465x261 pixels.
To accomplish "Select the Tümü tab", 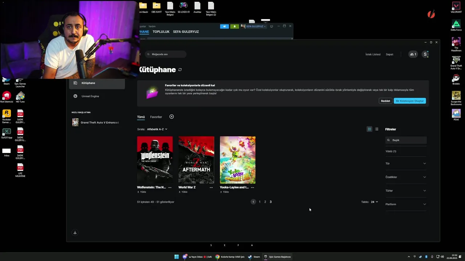I will tap(141, 117).
